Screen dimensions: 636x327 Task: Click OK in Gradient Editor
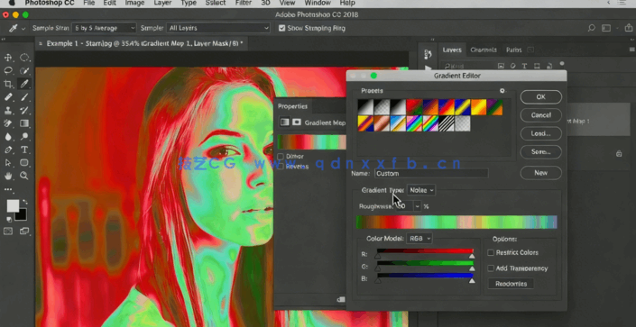coord(541,97)
